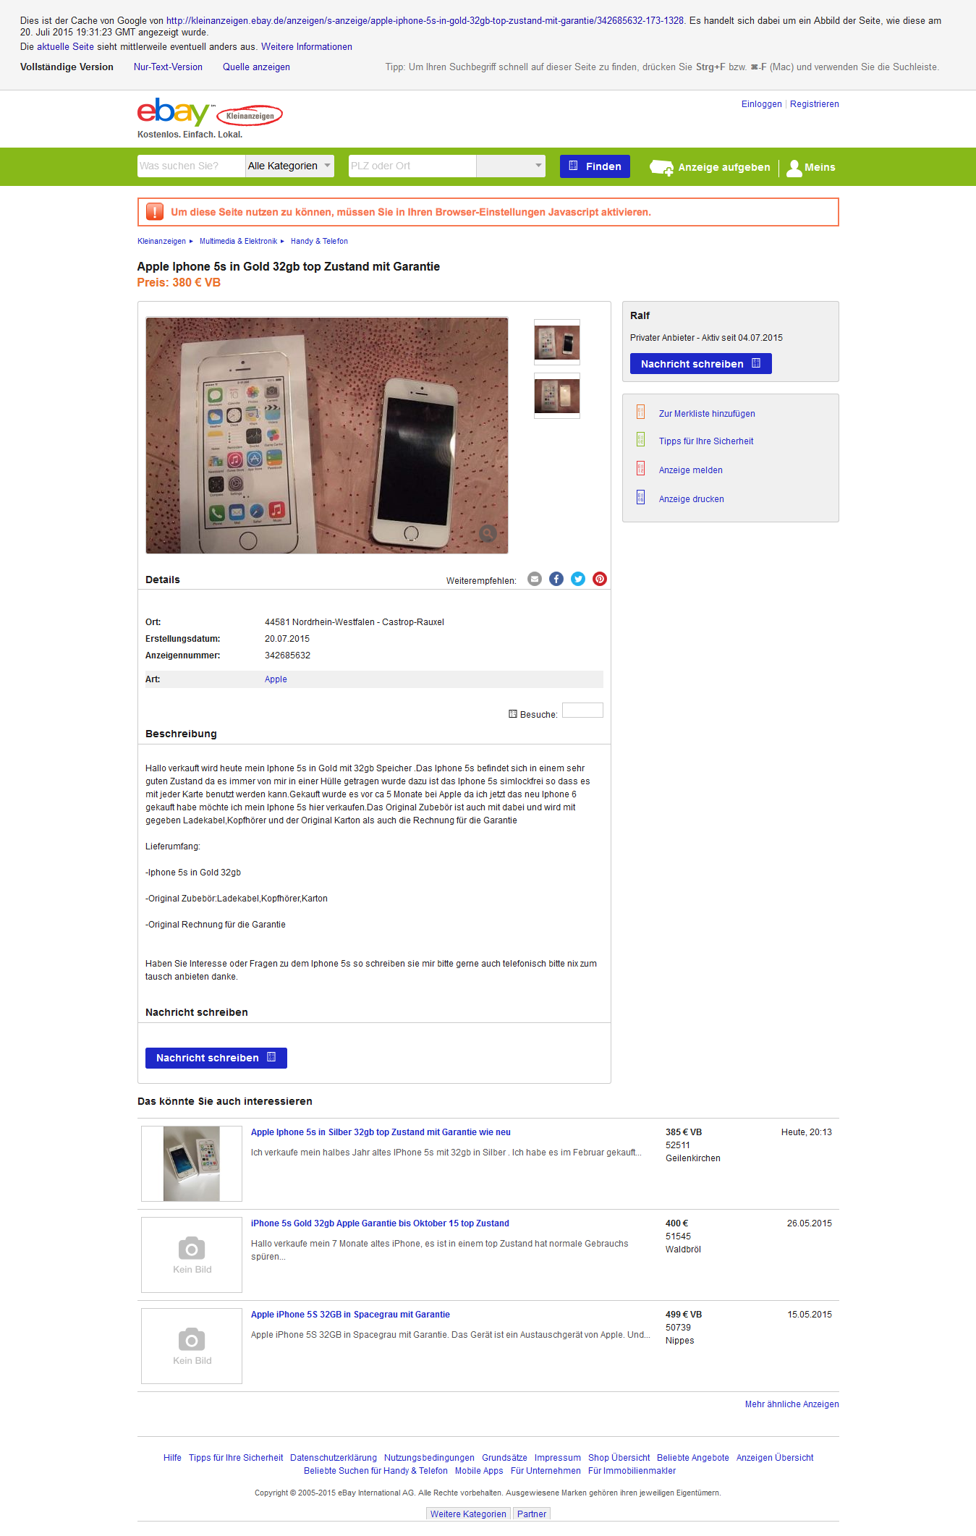976x1536 pixels.
Task: Open Multimedia & Elektronik breadcrumb
Action: 238,242
